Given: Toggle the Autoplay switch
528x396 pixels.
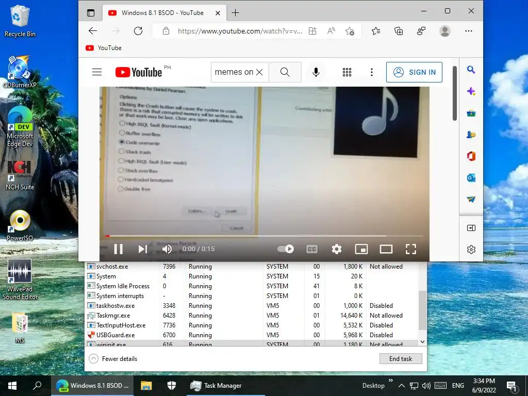Looking at the screenshot, I should point(286,249).
